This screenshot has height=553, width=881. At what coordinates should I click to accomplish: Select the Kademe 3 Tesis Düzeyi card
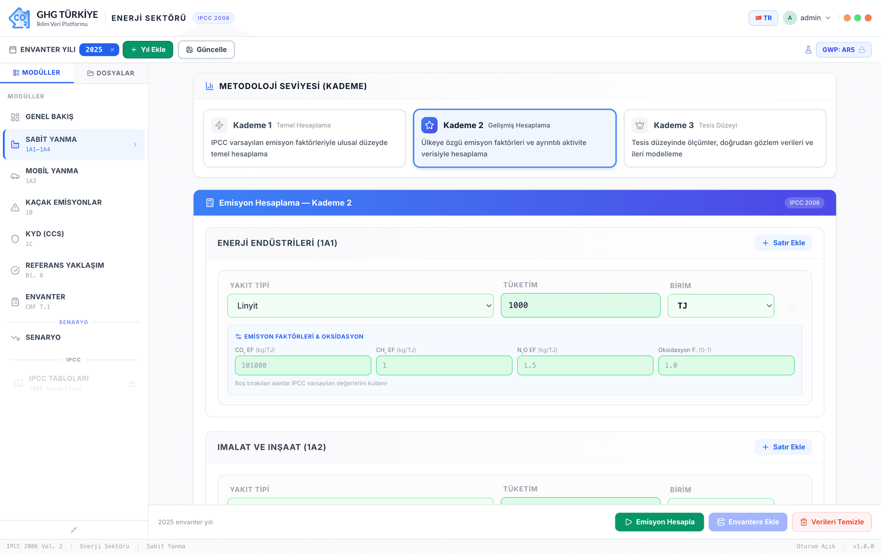pos(725,138)
